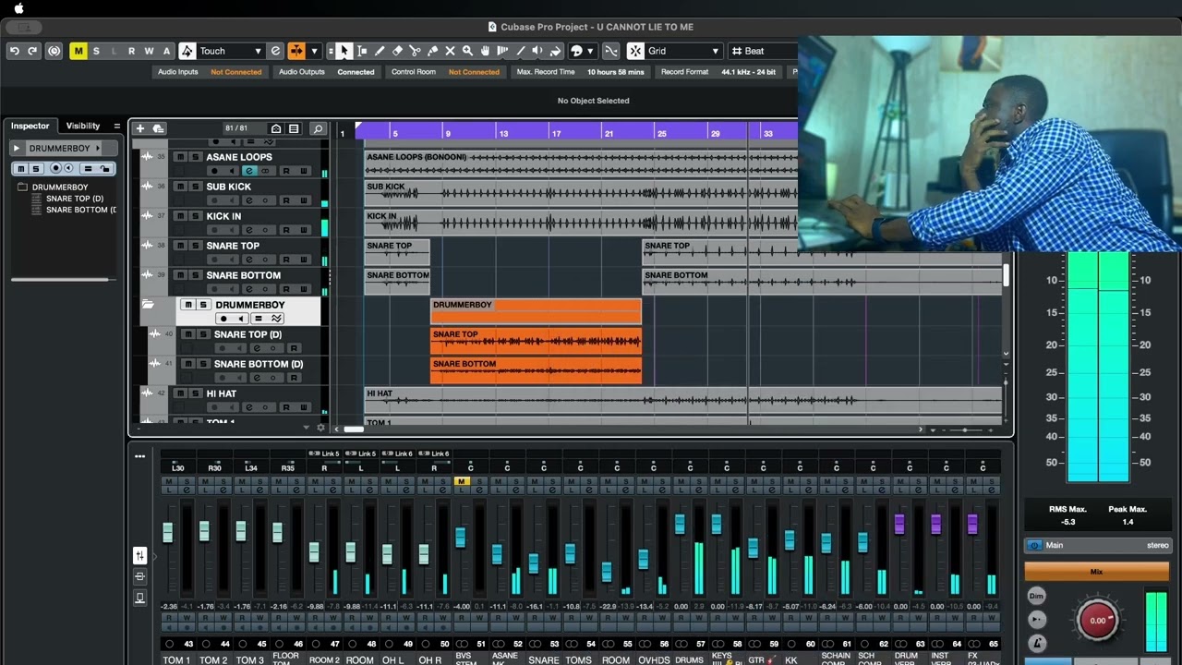Open the Auto-Scroll settings dropdown arrow
The image size is (1182, 665).
[314, 51]
